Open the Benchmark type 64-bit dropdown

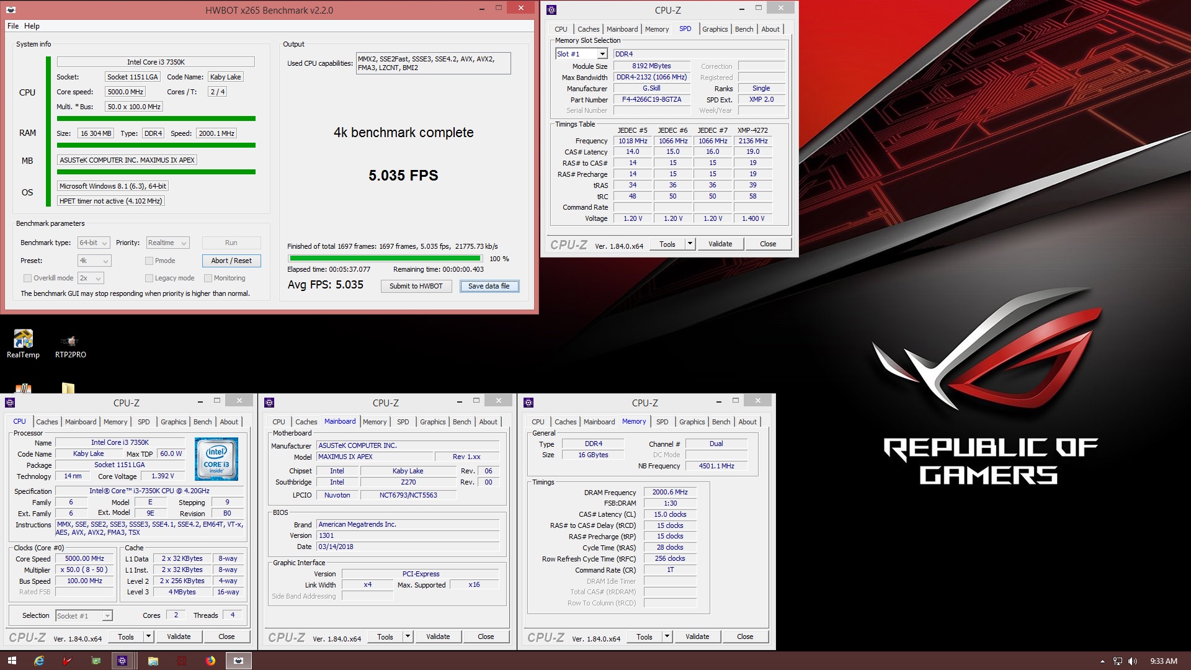pos(94,243)
